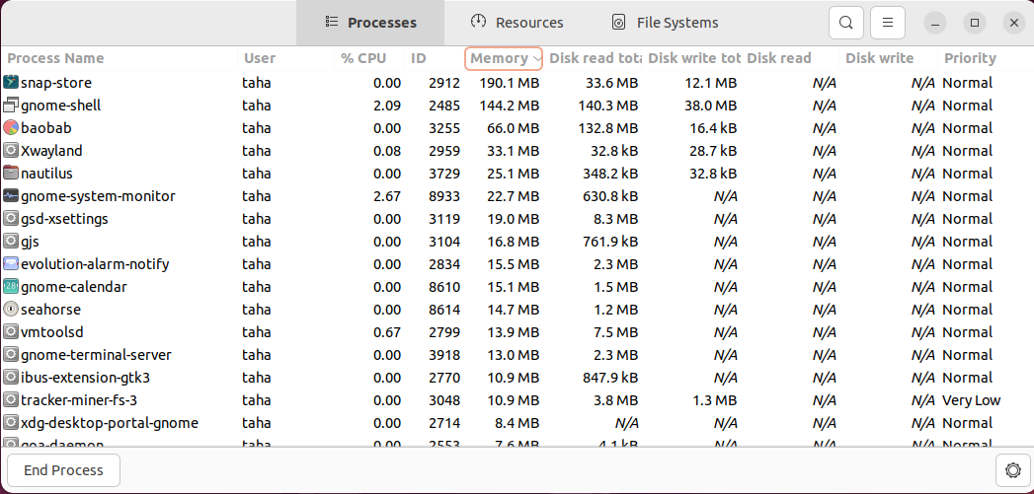1034x494 pixels.
Task: Select the xdg-desktop-portal-gnome process name
Action: [110, 423]
